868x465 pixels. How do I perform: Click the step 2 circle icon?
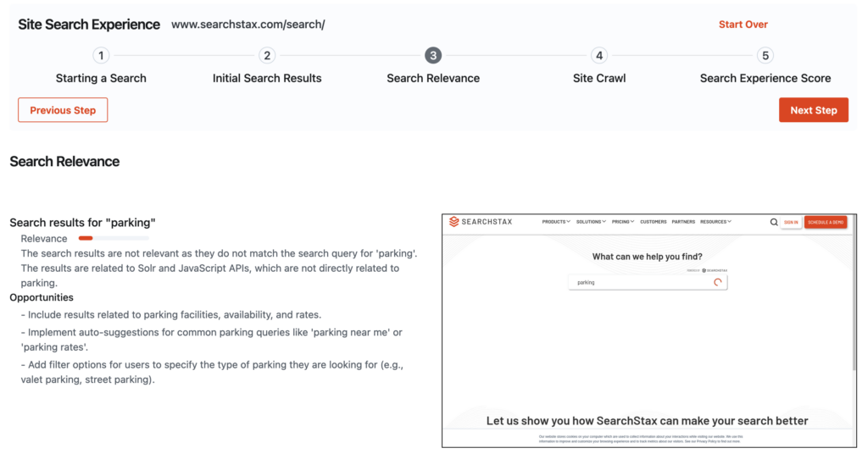(267, 56)
